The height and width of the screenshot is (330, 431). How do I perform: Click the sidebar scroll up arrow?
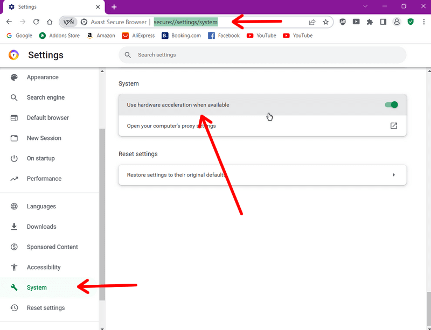102,71
